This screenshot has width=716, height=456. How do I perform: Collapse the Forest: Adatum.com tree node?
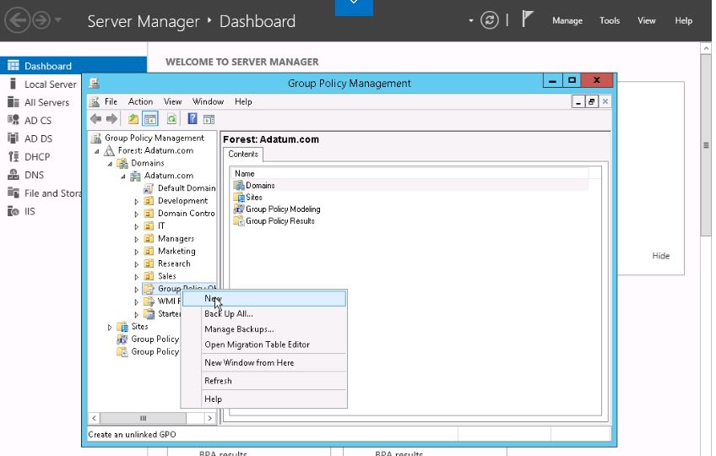tap(97, 151)
